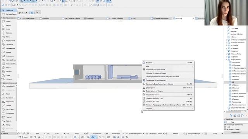Choose Вставить in the context menu
Image resolution: width=248 pixels, height=139 pixels.
[x=168, y=63]
